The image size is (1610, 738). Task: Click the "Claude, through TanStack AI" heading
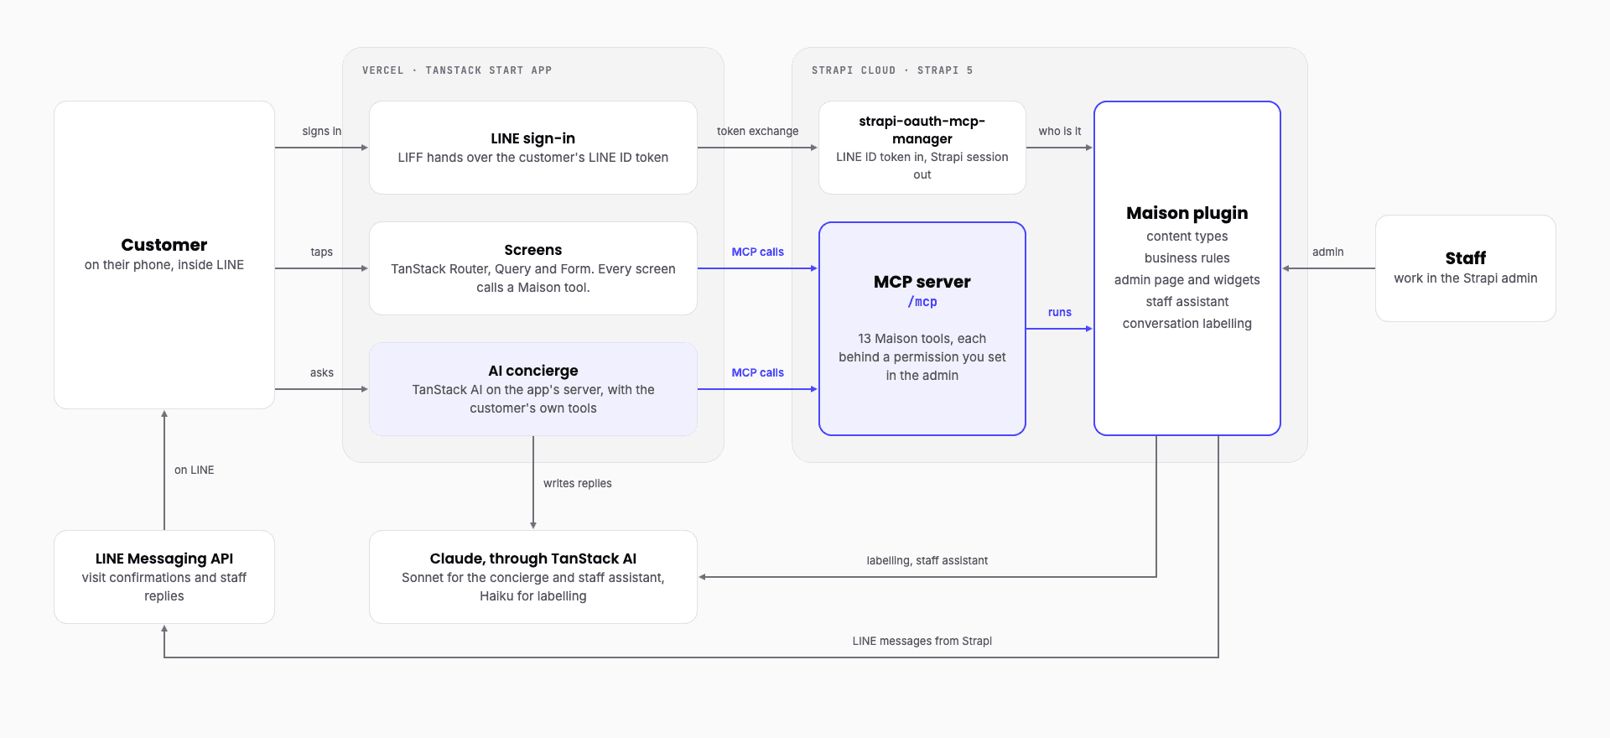point(533,559)
